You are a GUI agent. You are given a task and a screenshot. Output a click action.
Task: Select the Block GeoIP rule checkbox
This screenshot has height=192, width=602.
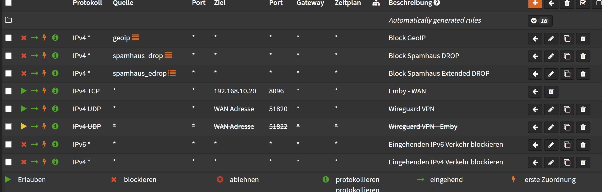[8, 38]
